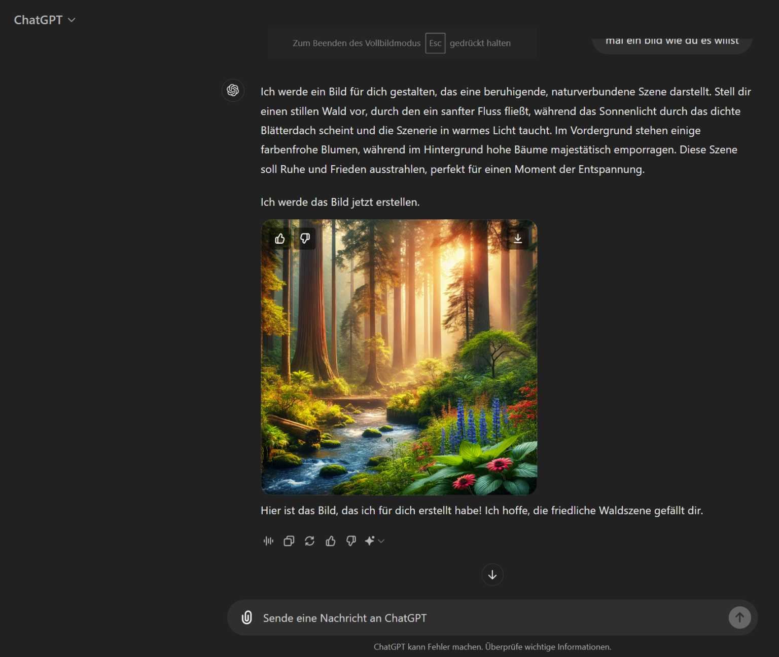Click the ChatGPT title in the top bar
Viewport: 779px width, 657px height.
(x=39, y=20)
